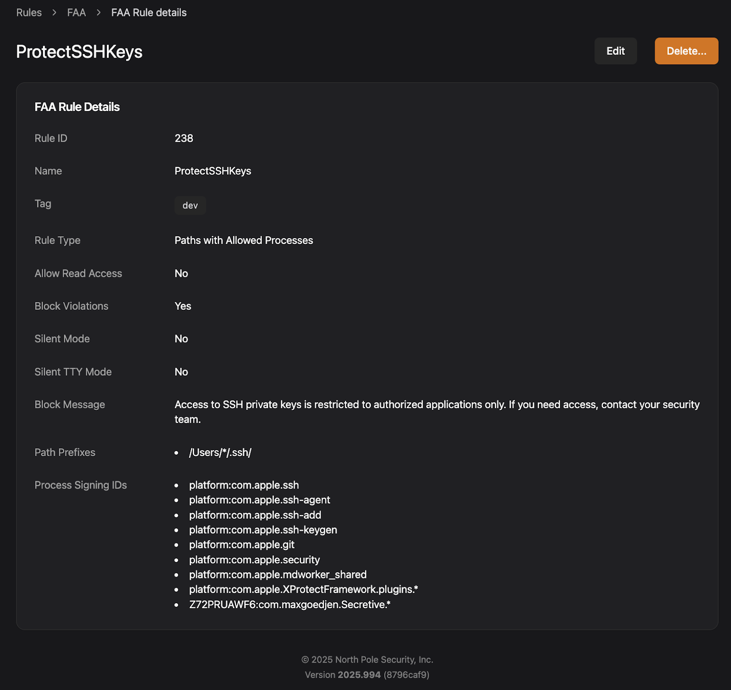Click the ProtectSSHKeys page title
This screenshot has width=731, height=690.
[x=79, y=52]
